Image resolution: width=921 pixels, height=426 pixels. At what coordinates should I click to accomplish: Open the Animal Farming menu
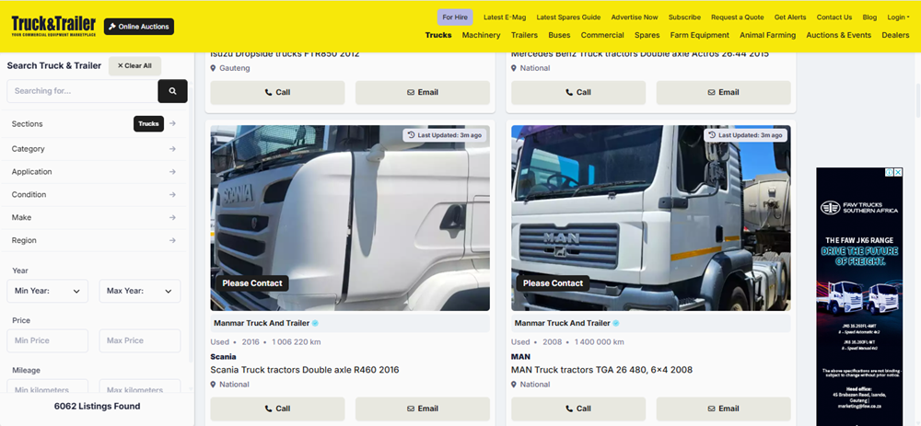tap(768, 35)
